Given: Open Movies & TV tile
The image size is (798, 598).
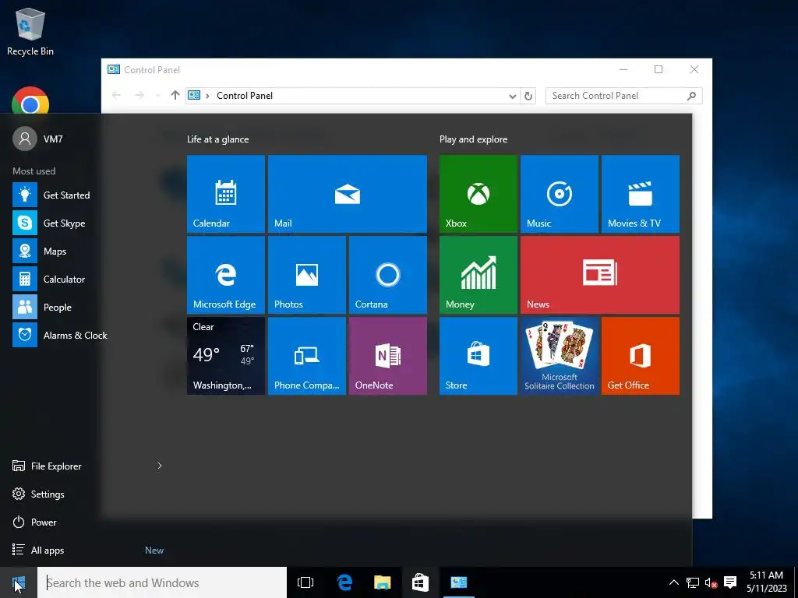Looking at the screenshot, I should pyautogui.click(x=641, y=194).
